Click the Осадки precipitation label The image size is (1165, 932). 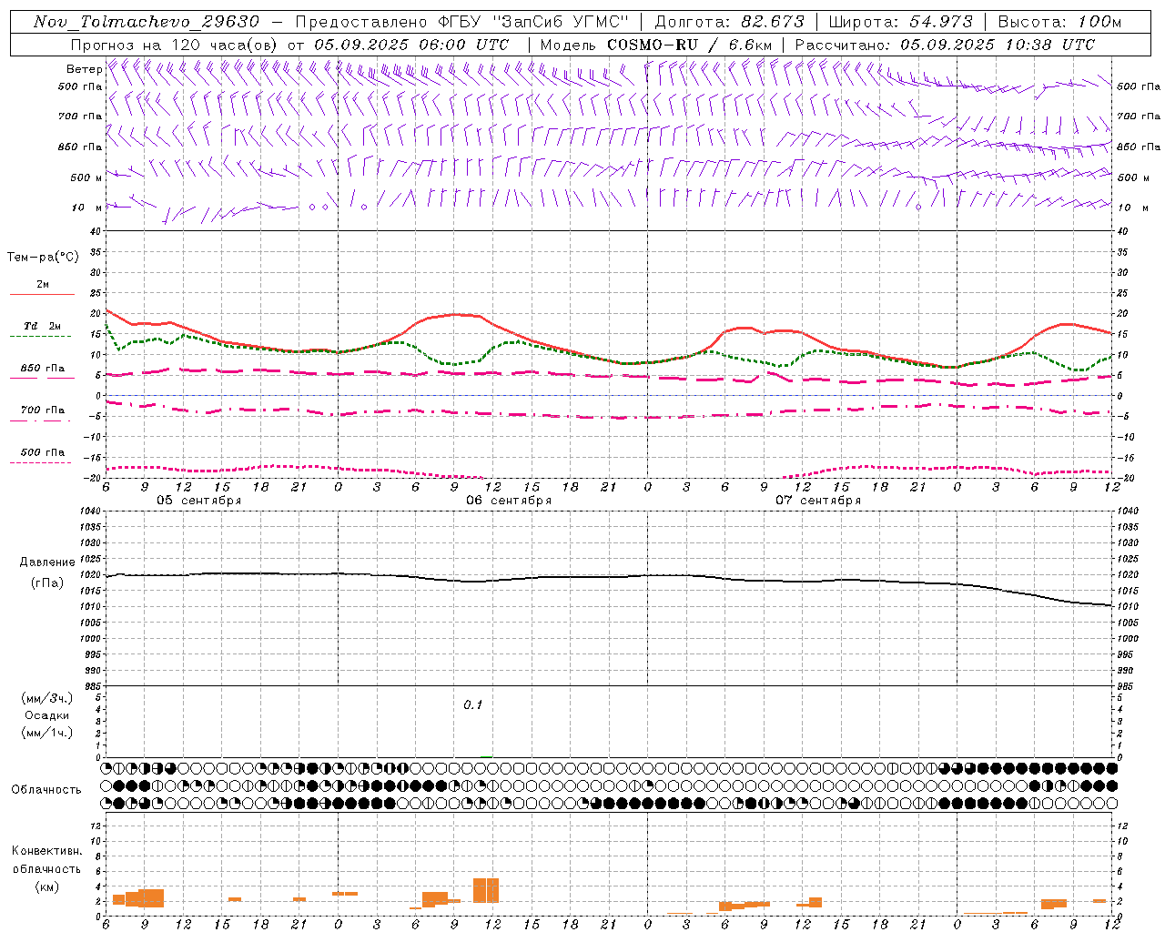point(46,715)
